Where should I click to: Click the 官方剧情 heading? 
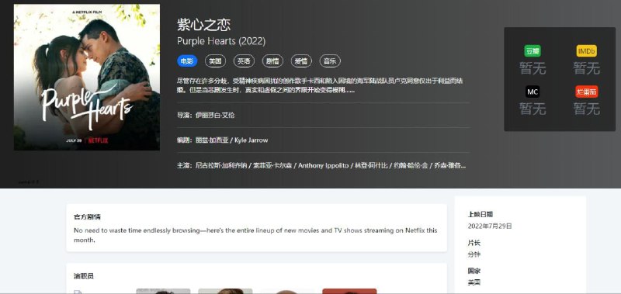pyautogui.click(x=87, y=217)
